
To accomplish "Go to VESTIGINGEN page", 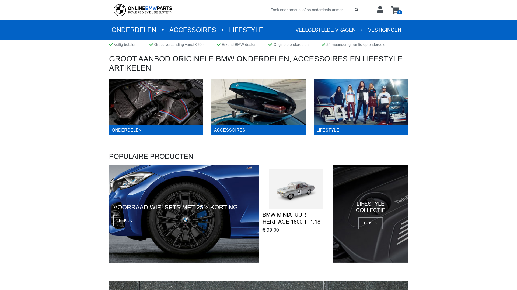I will point(385,30).
